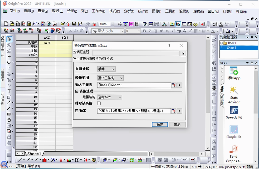Viewport: 259px width, 169px height.
Task: Toggle the Italic formatting button
Action: tap(150, 31)
